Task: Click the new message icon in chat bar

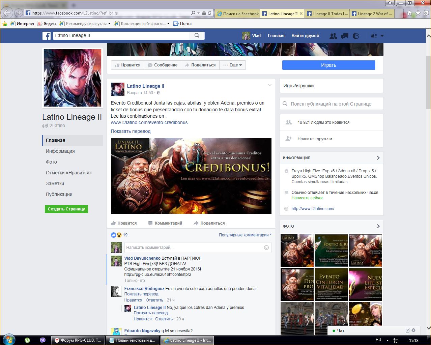Action: [407, 330]
